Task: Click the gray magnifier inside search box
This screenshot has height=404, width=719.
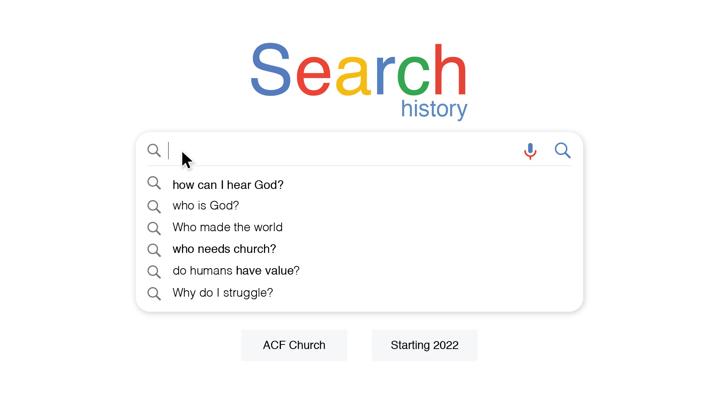Action: point(154,150)
